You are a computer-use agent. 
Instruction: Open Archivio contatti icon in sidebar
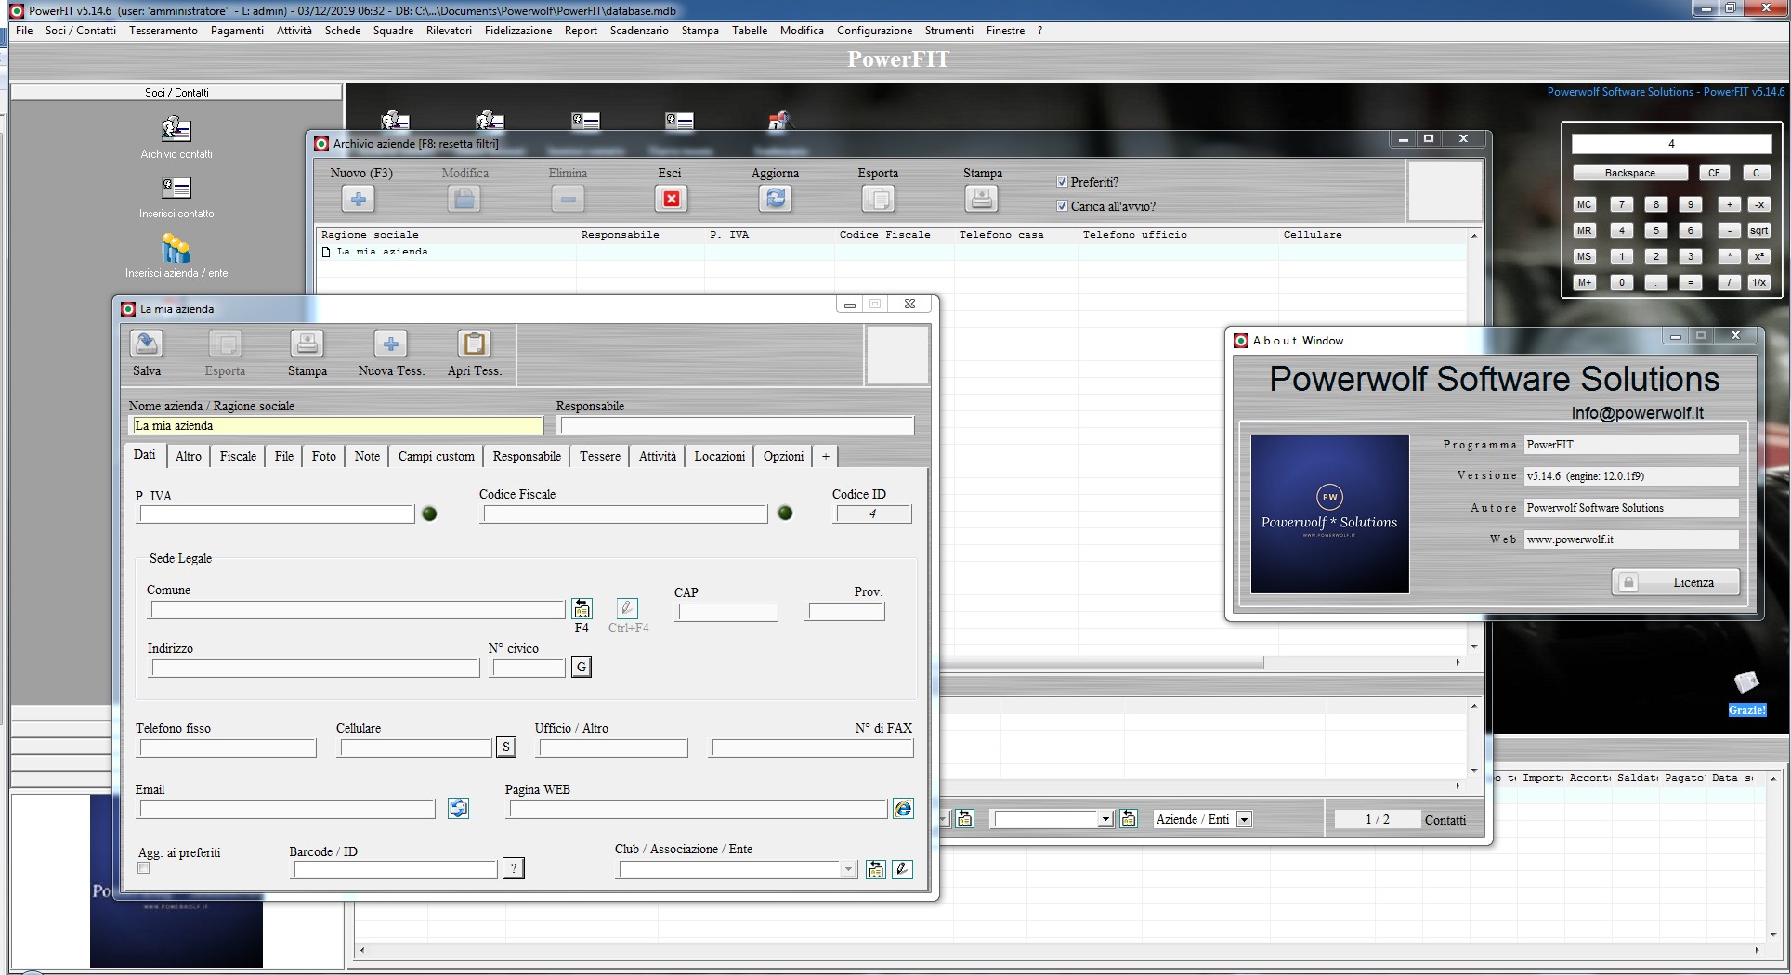pos(176,129)
